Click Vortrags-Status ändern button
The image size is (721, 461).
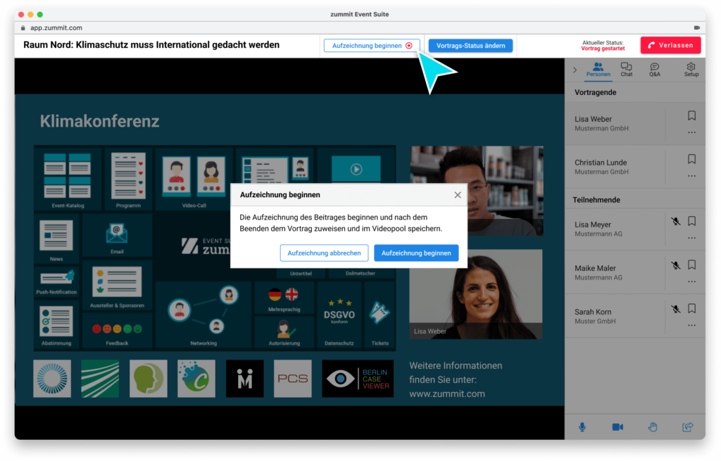(470, 46)
